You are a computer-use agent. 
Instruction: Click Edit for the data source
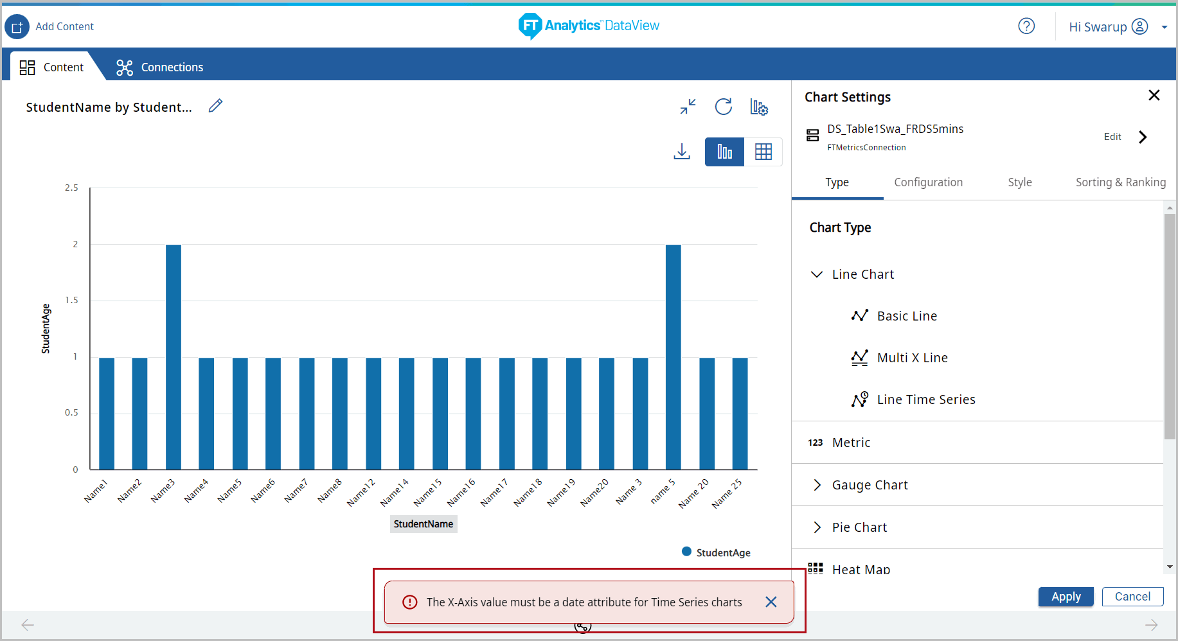pyautogui.click(x=1112, y=137)
